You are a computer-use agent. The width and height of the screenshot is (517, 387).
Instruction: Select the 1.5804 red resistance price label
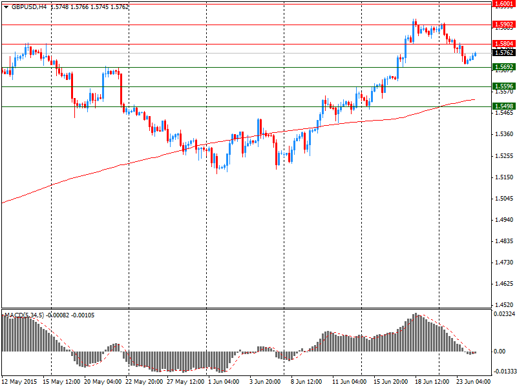pos(504,44)
